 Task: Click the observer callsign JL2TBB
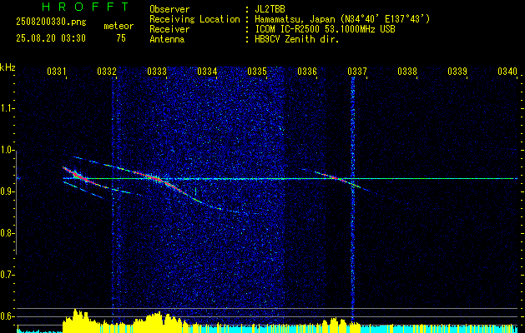pos(270,9)
